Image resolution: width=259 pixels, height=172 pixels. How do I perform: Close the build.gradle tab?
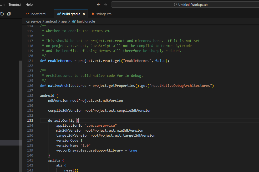(84, 14)
